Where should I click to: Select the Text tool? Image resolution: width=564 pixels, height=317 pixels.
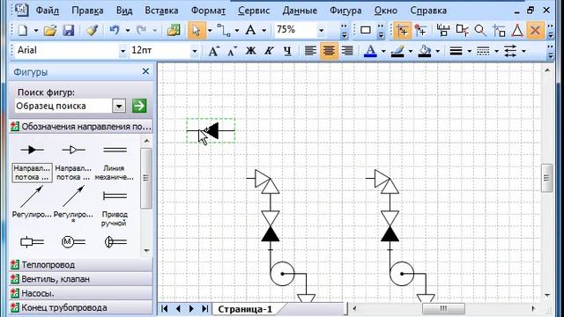(250, 30)
